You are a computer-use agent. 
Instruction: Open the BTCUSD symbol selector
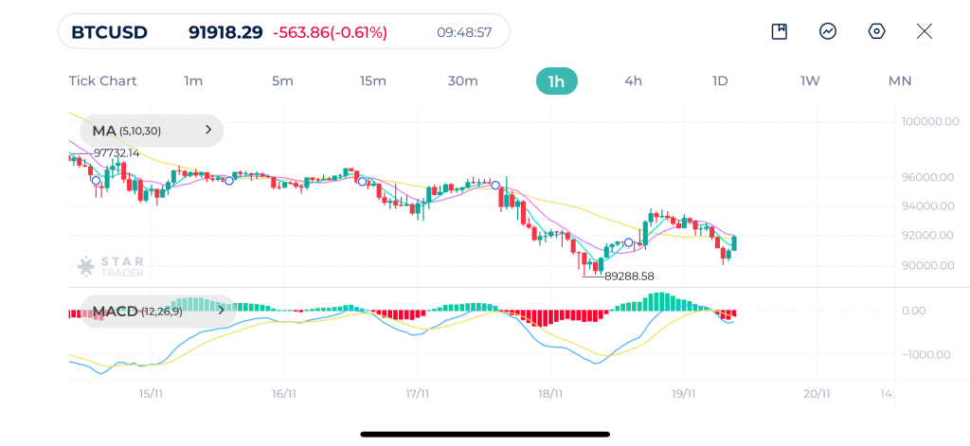coord(109,32)
